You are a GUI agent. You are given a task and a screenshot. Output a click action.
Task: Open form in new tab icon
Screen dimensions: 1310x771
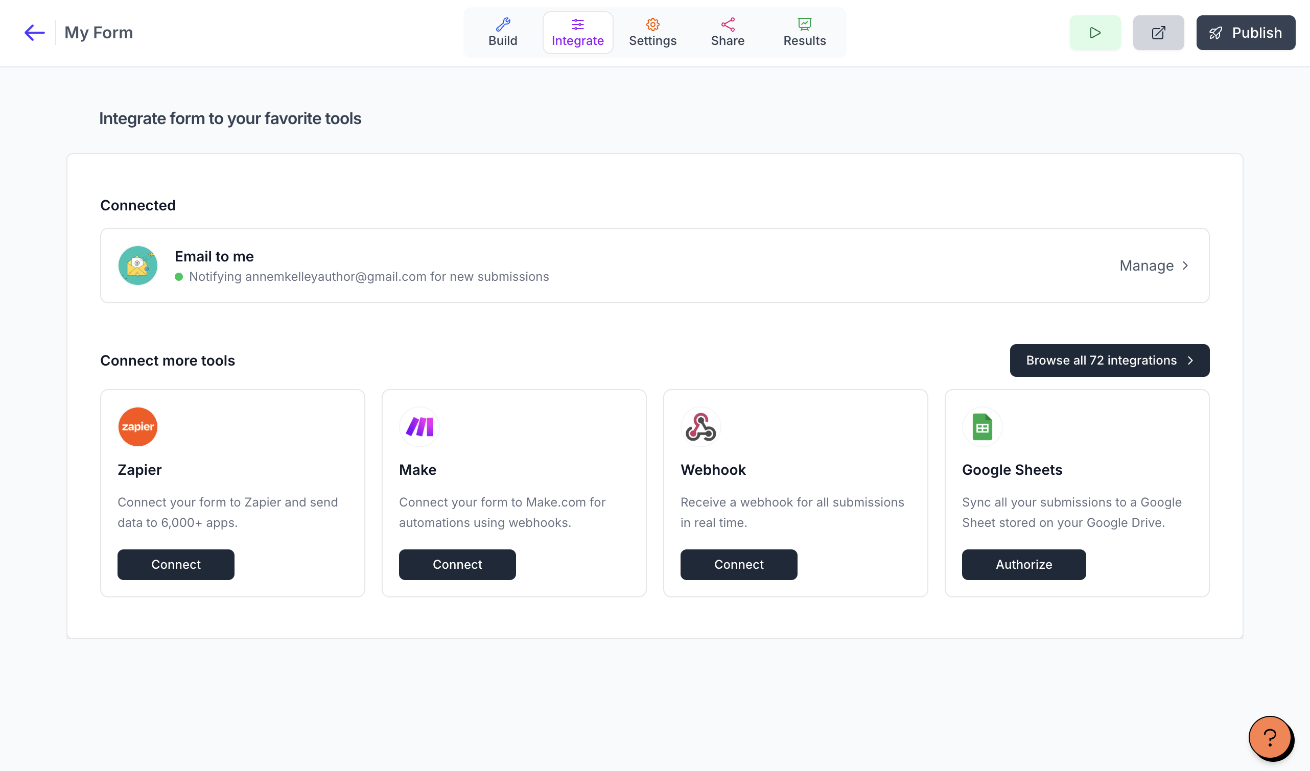1158,33
